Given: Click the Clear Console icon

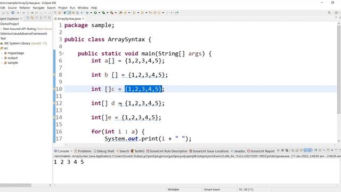Looking at the screenshot, I should (x=293, y=150).
